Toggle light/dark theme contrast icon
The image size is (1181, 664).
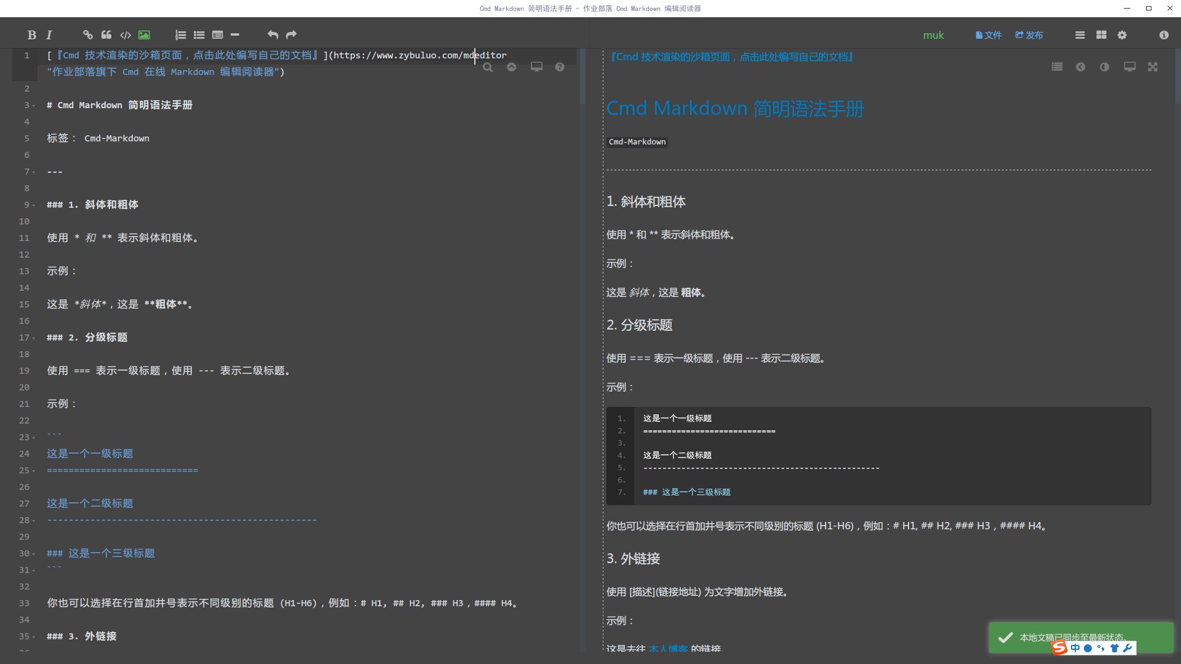(1104, 67)
